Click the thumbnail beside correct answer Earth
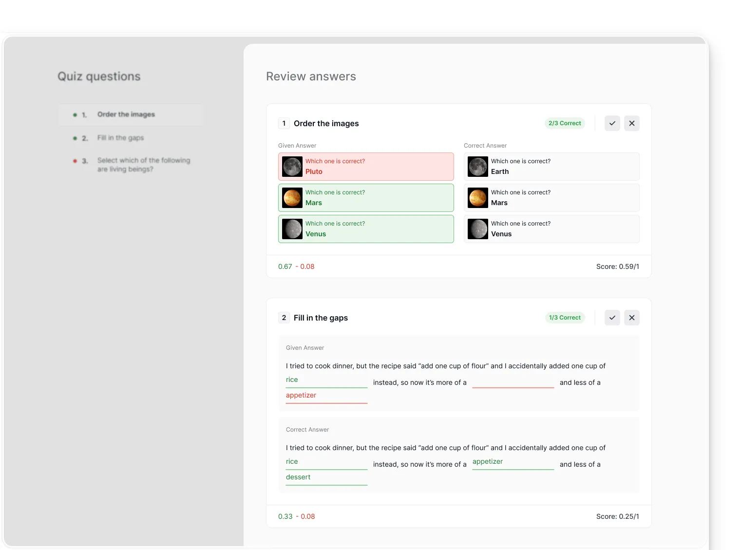Image resolution: width=742 pixels, height=550 pixels. pyautogui.click(x=478, y=167)
